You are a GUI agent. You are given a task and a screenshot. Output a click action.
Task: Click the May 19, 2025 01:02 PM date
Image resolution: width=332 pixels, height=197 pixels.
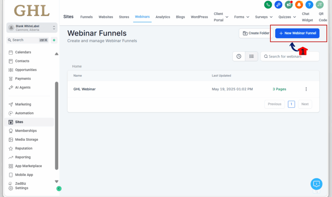pyautogui.click(x=232, y=89)
